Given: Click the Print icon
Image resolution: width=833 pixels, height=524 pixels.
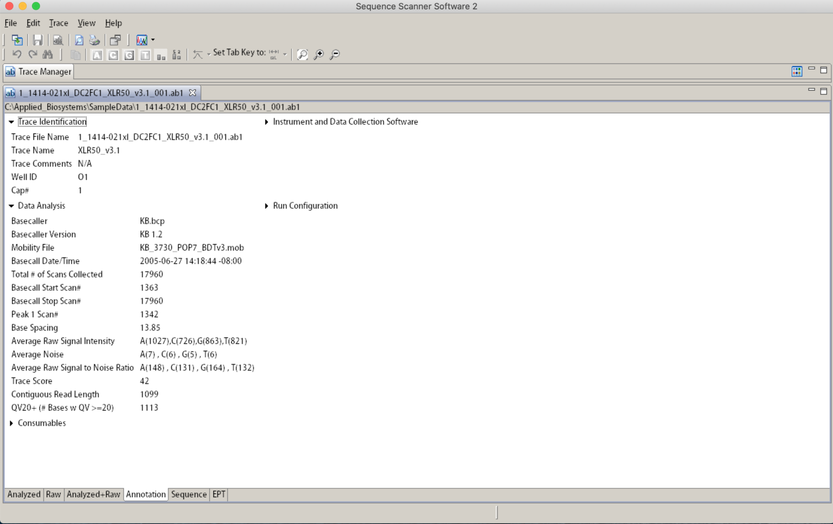Looking at the screenshot, I should [94, 40].
